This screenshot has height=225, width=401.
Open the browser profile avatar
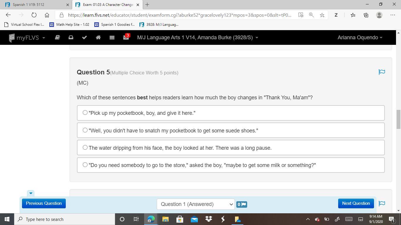point(379,15)
